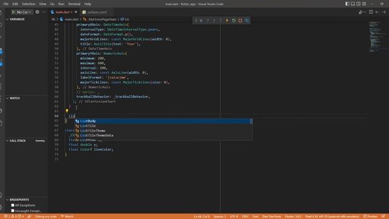
Task: Open the Help menu
Action: 88,4
